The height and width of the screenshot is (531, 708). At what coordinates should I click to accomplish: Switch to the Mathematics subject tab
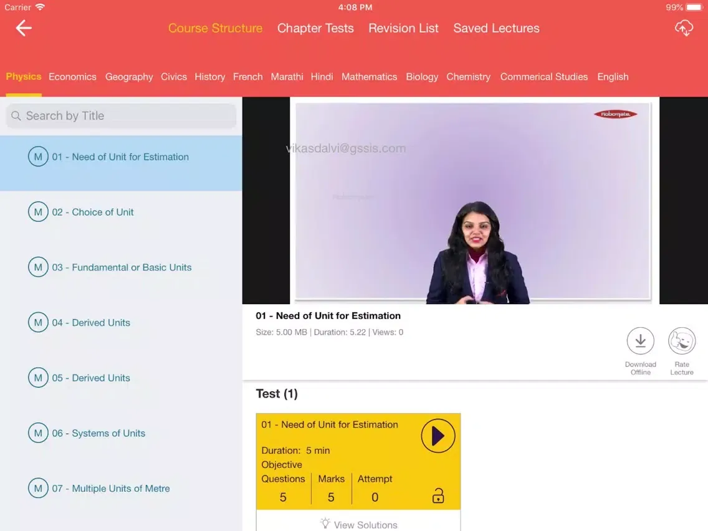point(369,77)
